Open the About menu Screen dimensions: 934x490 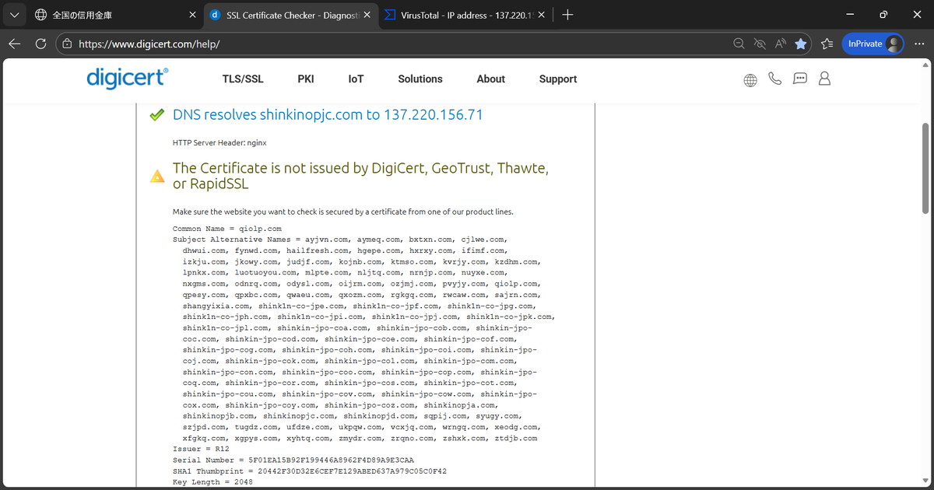pos(491,79)
